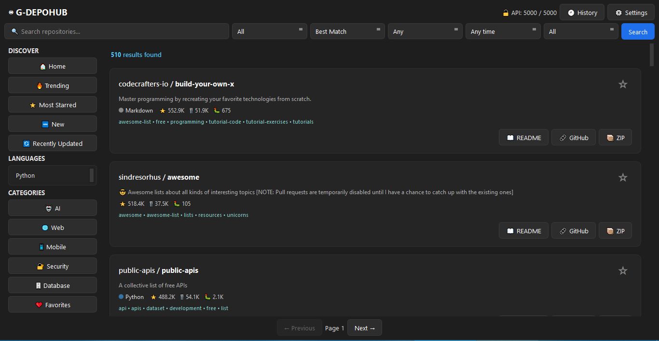Click the clock icon for History
The width and height of the screenshot is (659, 341).
571,13
